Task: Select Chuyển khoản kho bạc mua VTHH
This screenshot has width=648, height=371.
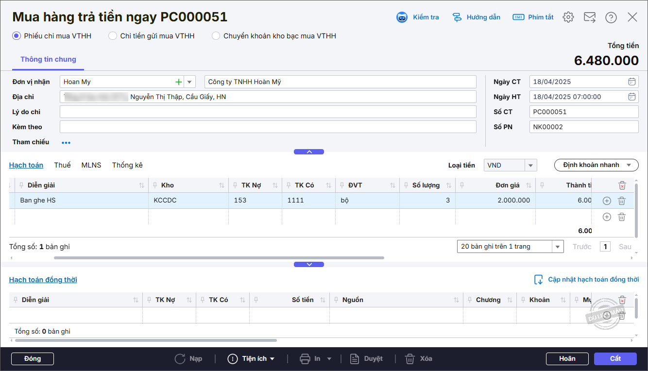Action: (216, 36)
